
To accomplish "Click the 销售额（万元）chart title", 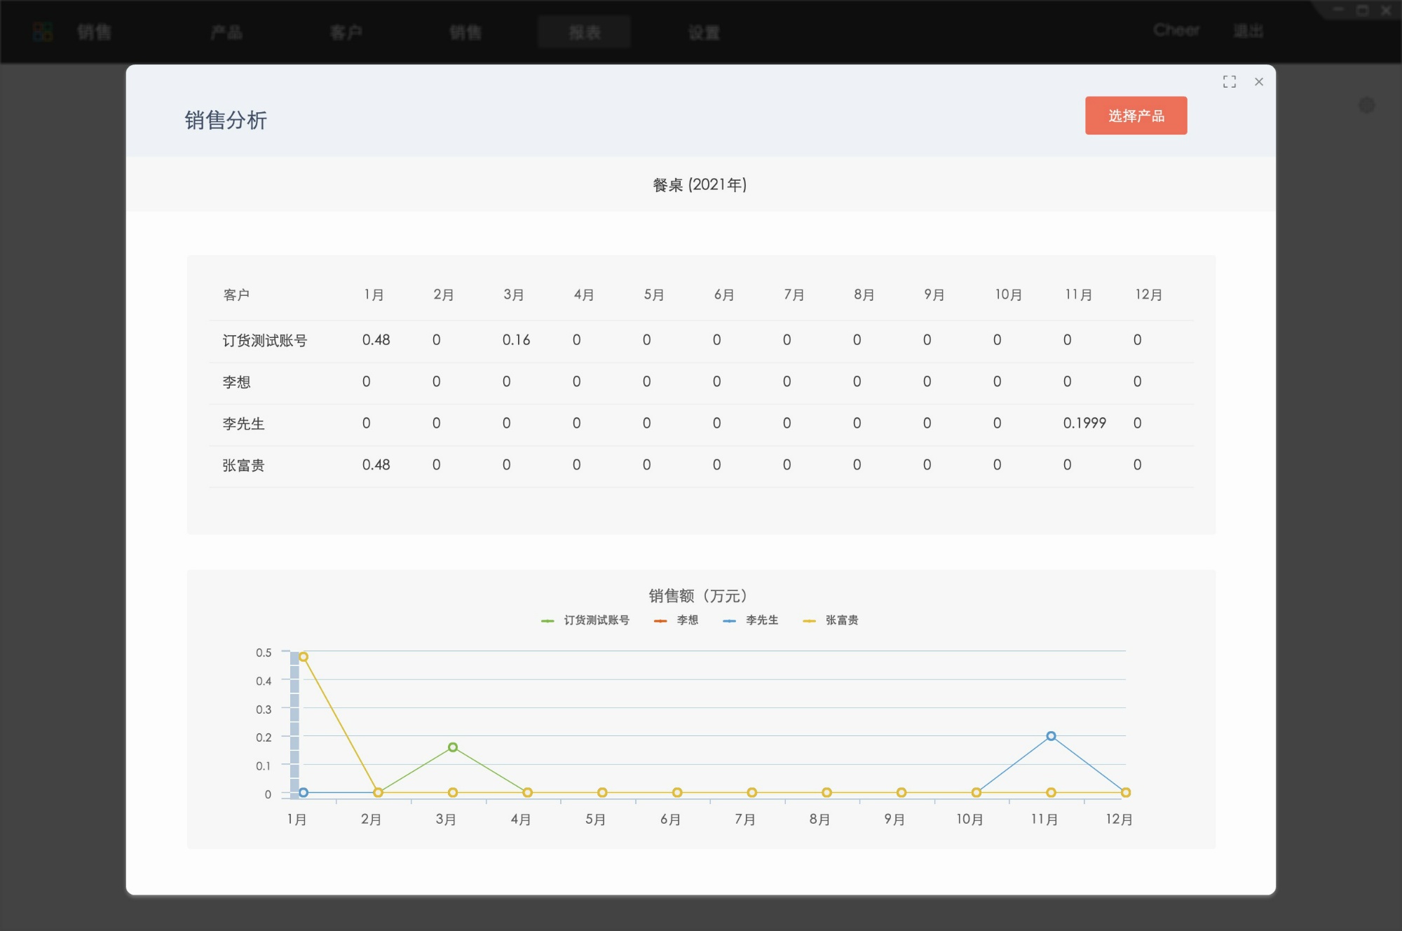I will pos(699,596).
